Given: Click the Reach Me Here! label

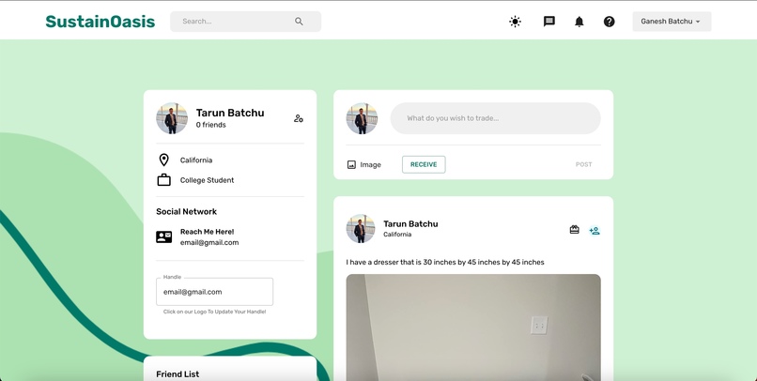Looking at the screenshot, I should (208, 232).
